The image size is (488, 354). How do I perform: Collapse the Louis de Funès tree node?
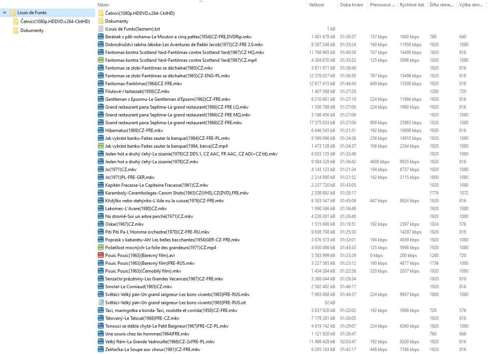coord(5,13)
